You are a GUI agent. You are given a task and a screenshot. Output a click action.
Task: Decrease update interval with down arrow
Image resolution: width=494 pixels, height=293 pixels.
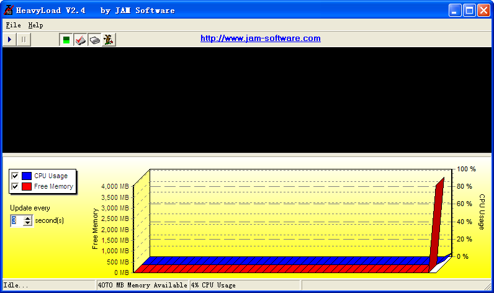pyautogui.click(x=28, y=223)
